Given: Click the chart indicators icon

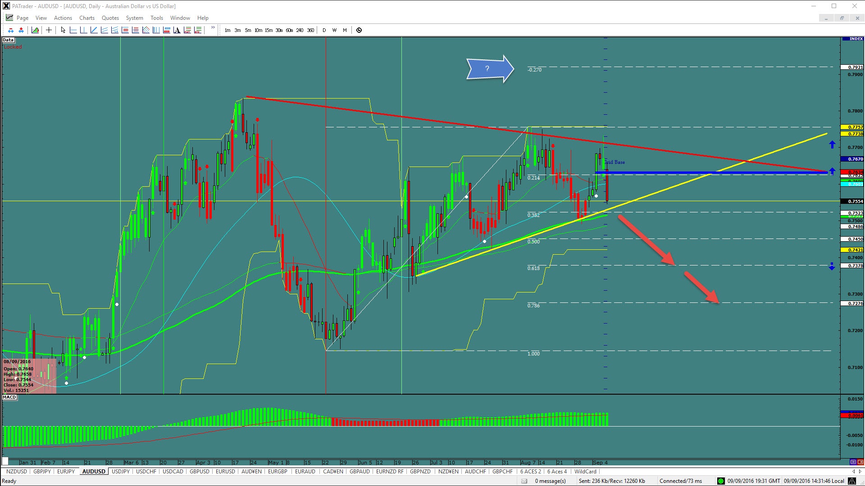Looking at the screenshot, I should click(x=35, y=30).
